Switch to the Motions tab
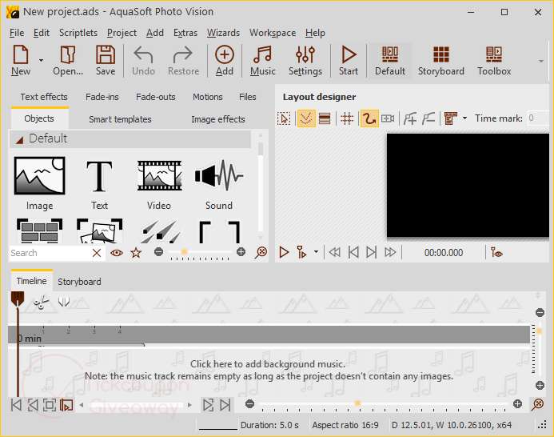The width and height of the screenshot is (554, 437). tap(207, 97)
